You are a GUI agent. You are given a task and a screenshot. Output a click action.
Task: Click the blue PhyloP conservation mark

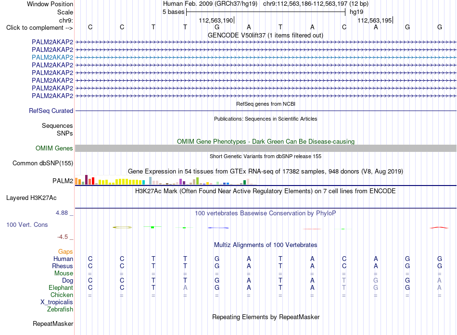(218, 228)
